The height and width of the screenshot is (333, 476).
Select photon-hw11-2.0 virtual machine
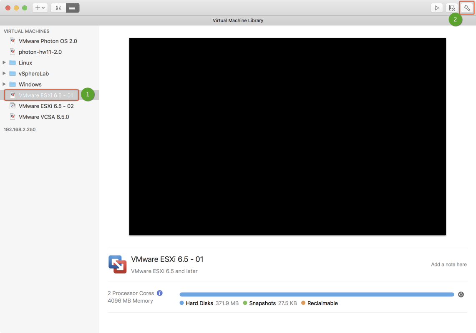coord(40,52)
